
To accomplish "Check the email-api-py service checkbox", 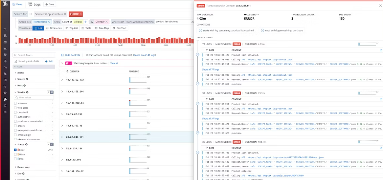I will 15,135.
